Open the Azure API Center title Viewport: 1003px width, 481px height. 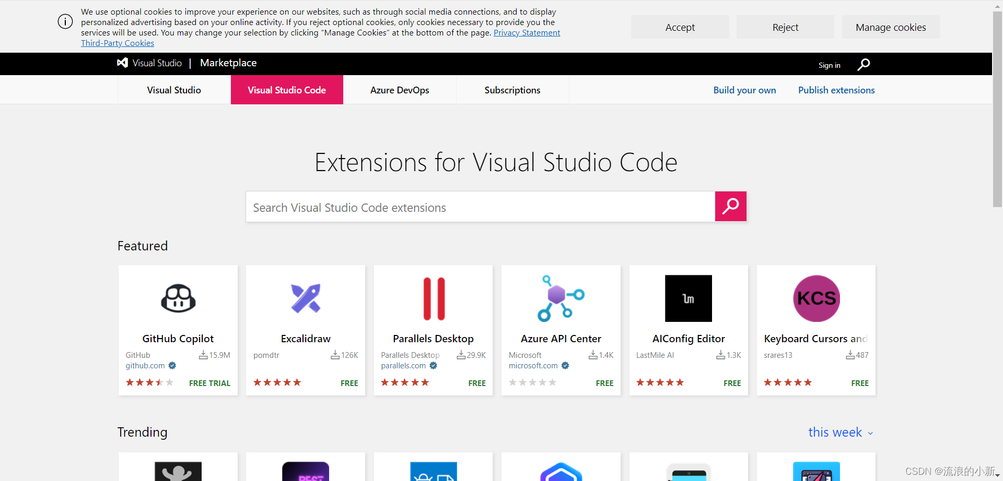click(x=561, y=339)
